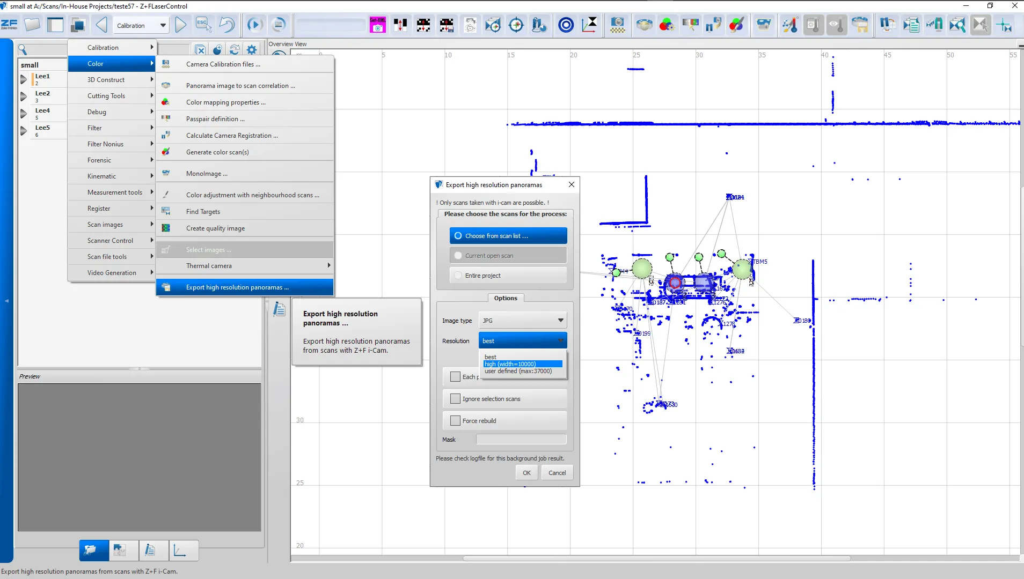Expand the Lee1 scan tree node
The image size is (1024, 579).
(24, 79)
